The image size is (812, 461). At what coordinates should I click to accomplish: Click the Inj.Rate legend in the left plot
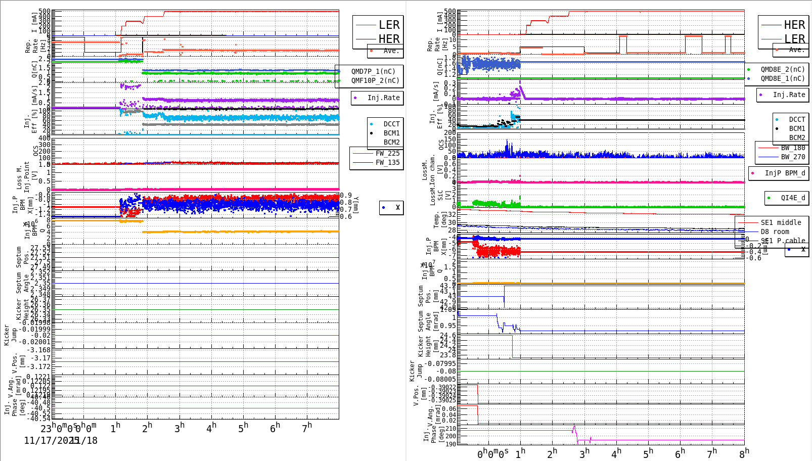click(384, 98)
